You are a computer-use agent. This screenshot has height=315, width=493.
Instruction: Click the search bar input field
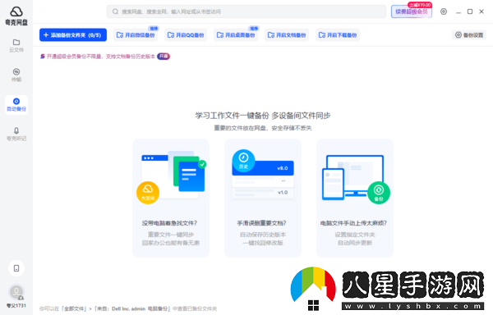246,11
